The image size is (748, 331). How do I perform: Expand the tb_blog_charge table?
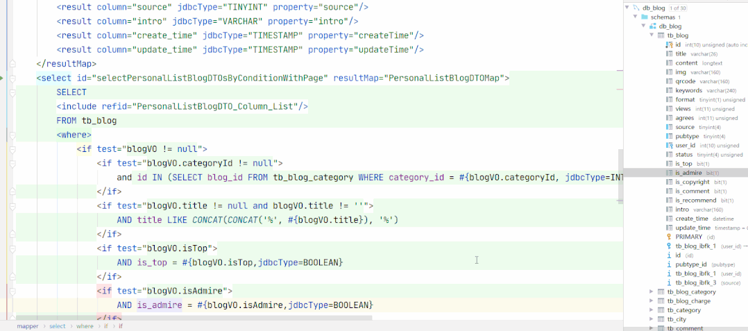652,301
